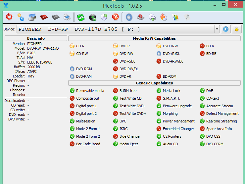
Task: Select the BURN-free capability label
Action: (x=128, y=91)
